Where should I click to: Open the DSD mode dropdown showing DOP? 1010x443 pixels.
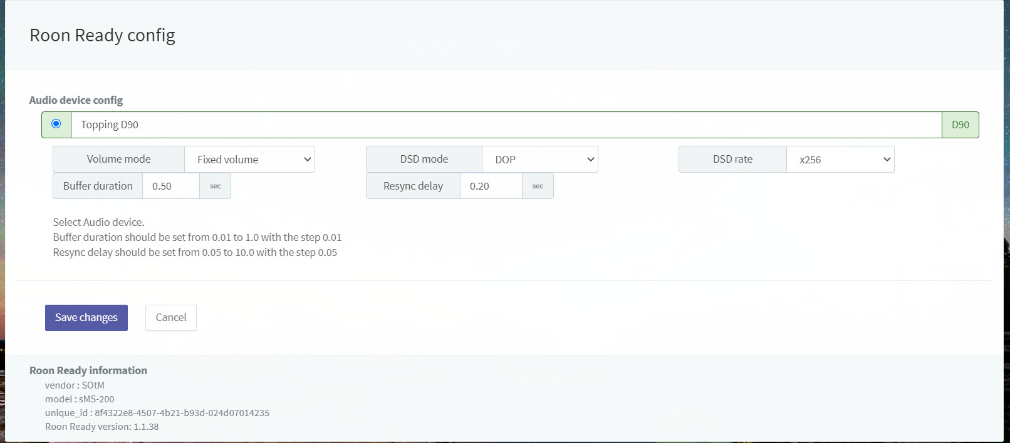540,160
